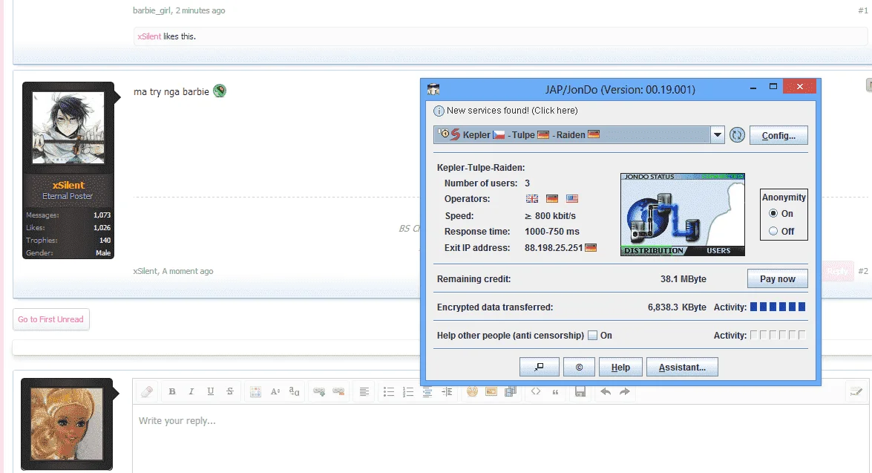Toggle bold formatting in reply editor
Image resolution: width=872 pixels, height=473 pixels.
(x=172, y=392)
